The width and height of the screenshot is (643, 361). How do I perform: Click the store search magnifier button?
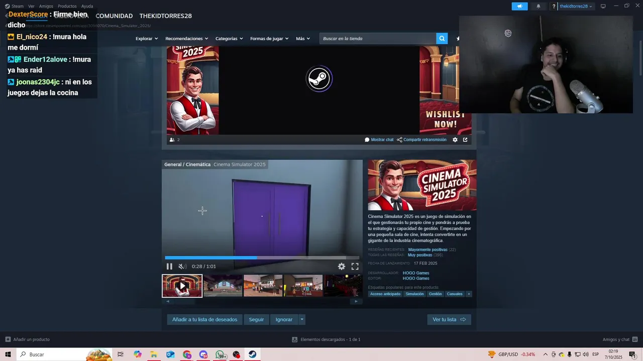(x=442, y=38)
